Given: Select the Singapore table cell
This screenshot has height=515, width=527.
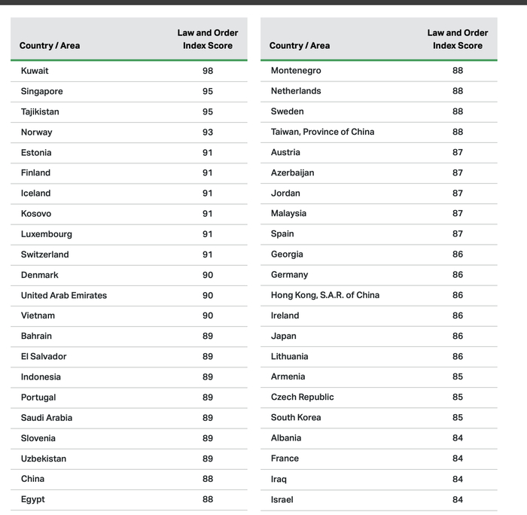Looking at the screenshot, I should click(x=42, y=91).
